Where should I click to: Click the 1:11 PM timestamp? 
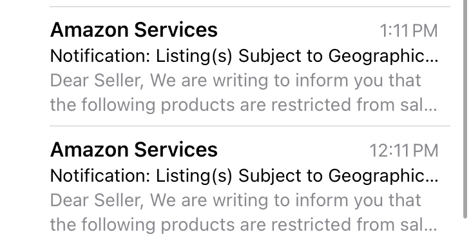(409, 31)
